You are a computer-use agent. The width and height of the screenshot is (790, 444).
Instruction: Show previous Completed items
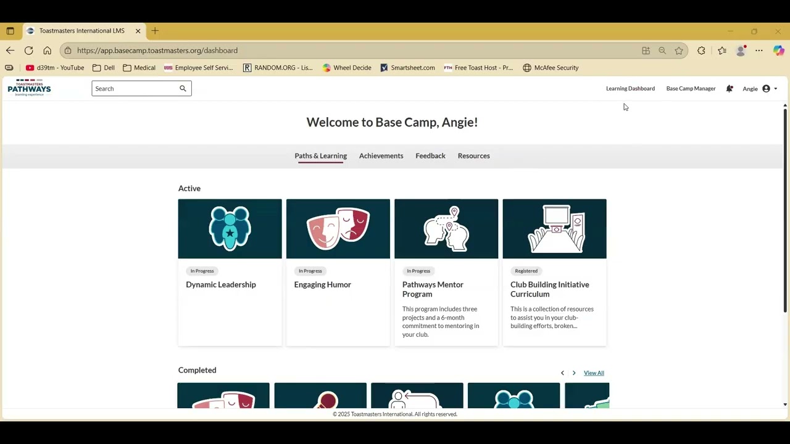pyautogui.click(x=562, y=373)
